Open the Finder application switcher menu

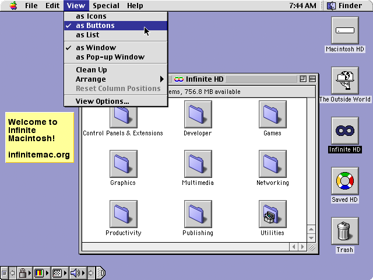click(344, 6)
